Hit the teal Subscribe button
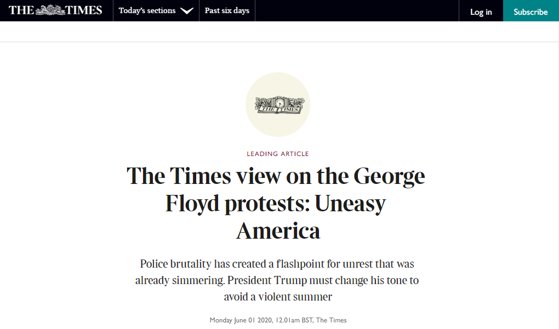 pos(531,11)
